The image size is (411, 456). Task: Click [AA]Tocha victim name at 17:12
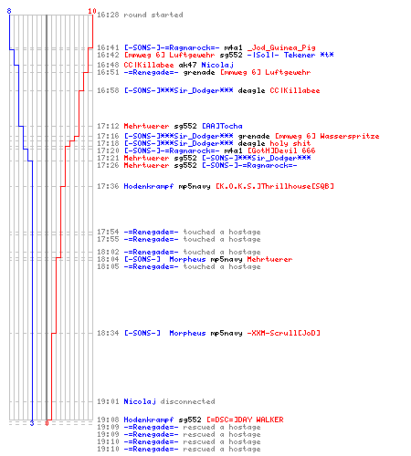[x=222, y=126]
